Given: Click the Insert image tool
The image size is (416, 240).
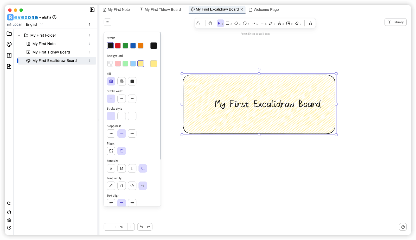Looking at the screenshot, I should tap(288, 23).
